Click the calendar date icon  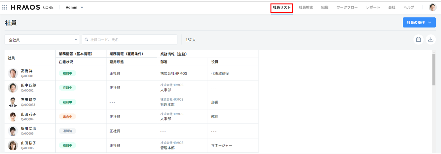(x=418, y=39)
